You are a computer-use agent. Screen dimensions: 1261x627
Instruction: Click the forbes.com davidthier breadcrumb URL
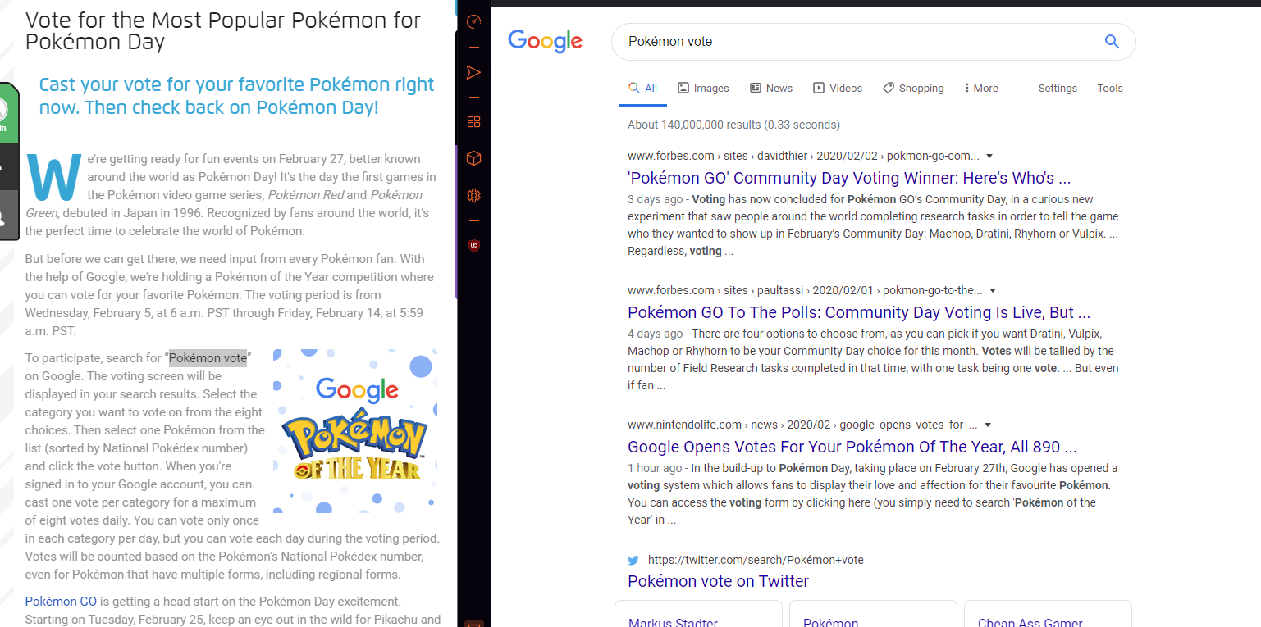(x=803, y=156)
